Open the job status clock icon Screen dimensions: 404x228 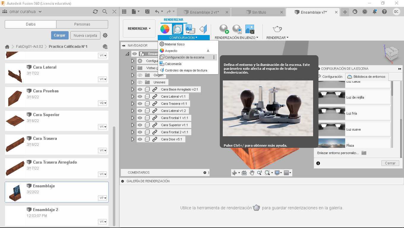(x=365, y=12)
